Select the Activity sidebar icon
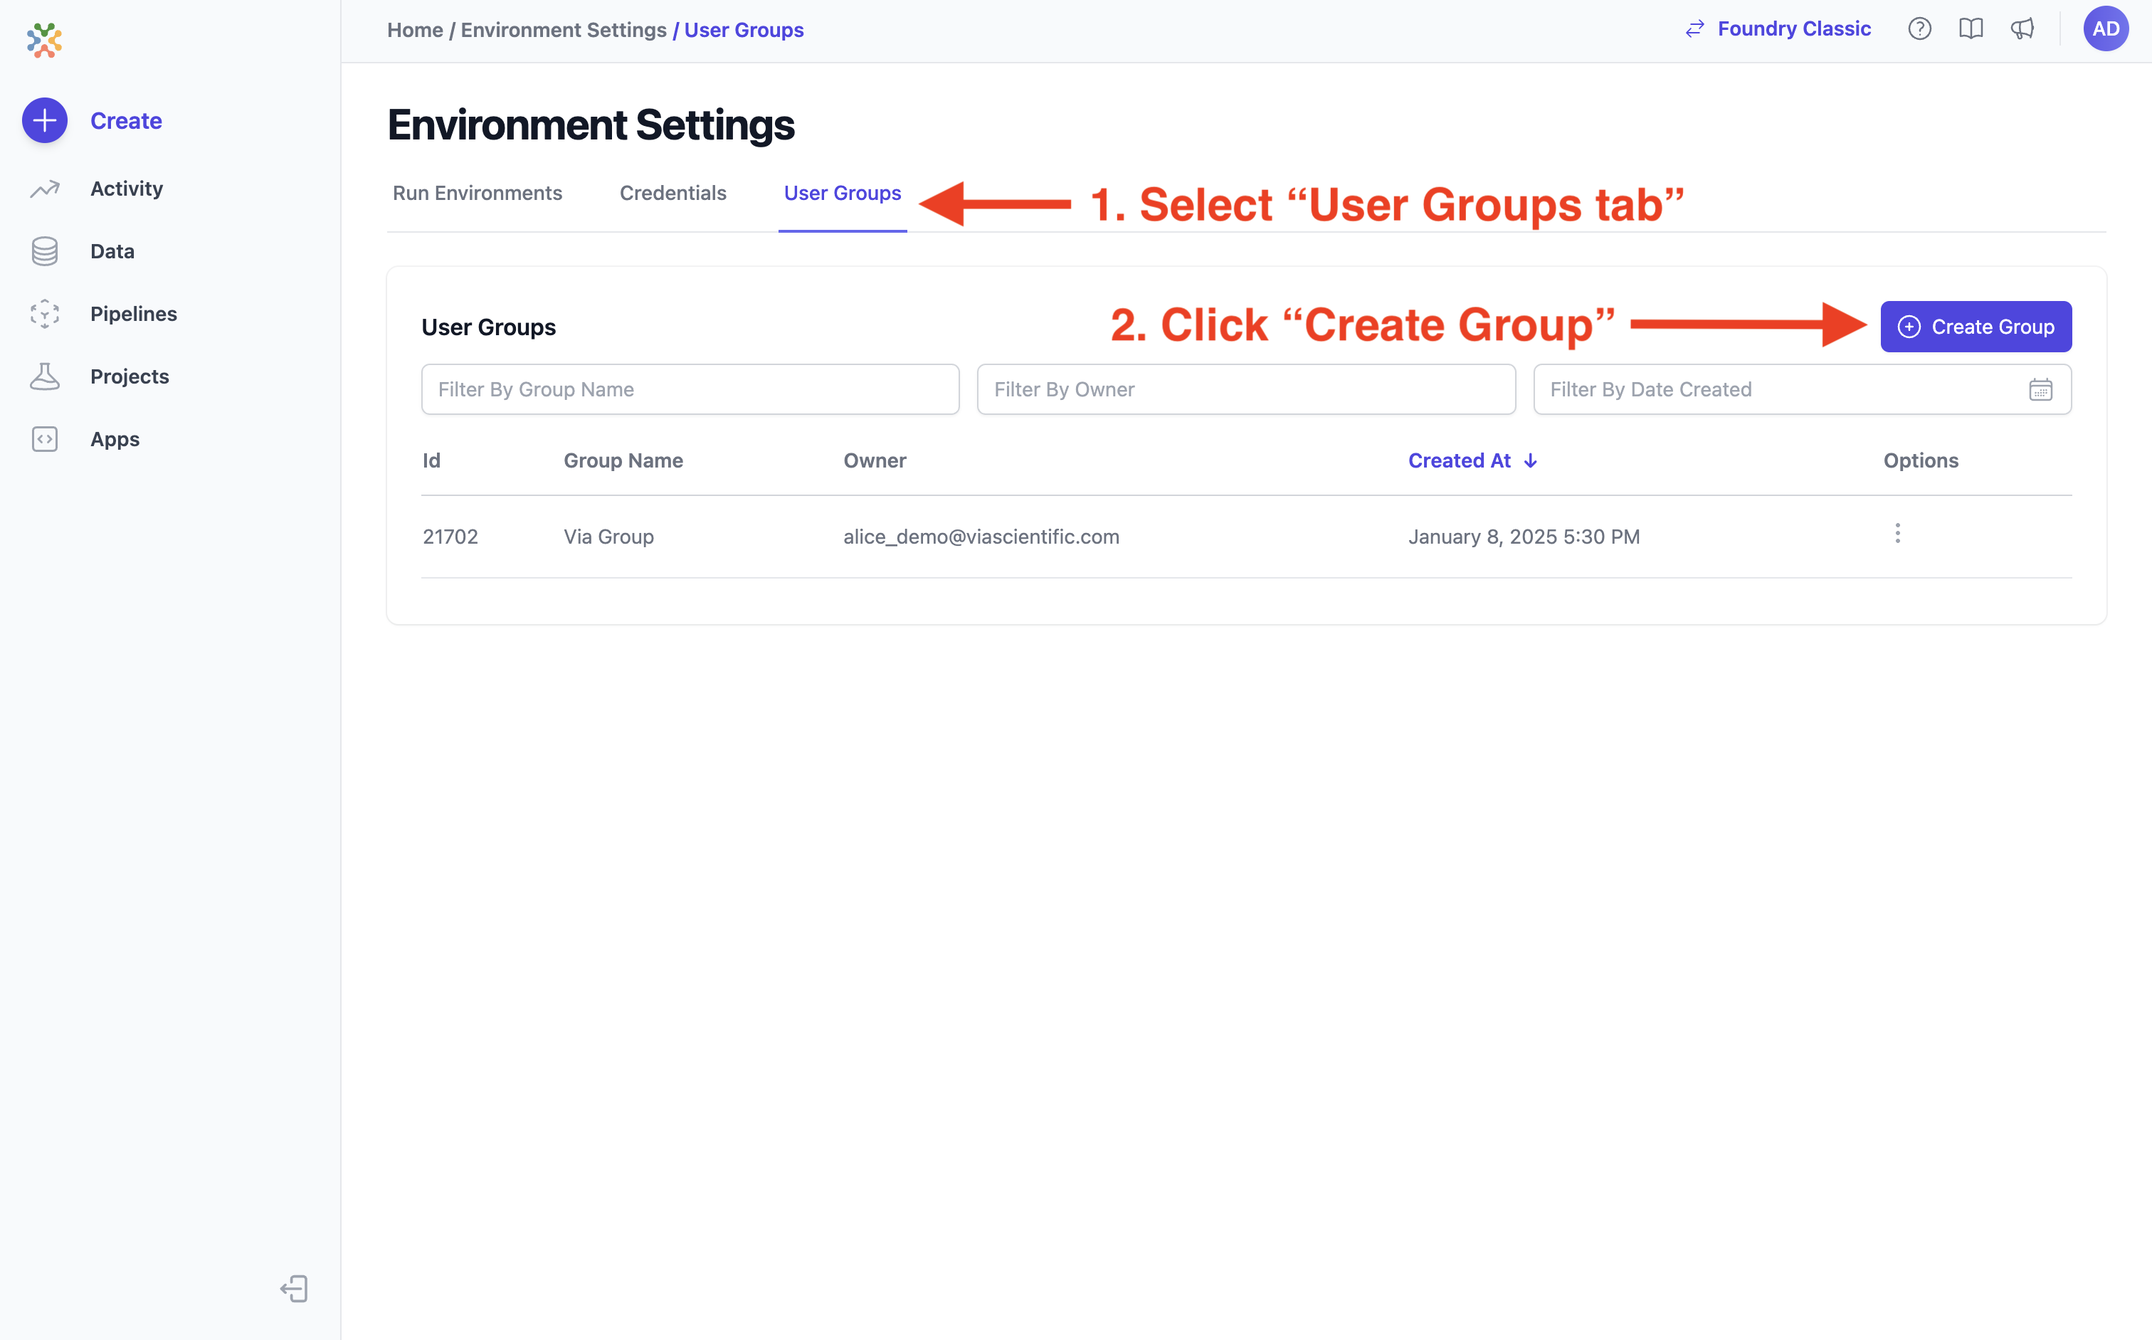2152x1340 pixels. (x=44, y=188)
